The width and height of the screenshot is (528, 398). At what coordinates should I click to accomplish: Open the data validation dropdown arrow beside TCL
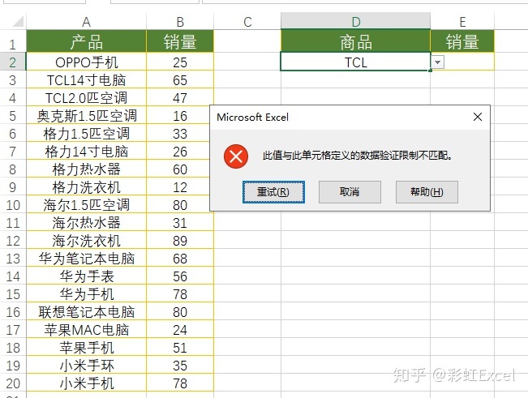(x=437, y=62)
